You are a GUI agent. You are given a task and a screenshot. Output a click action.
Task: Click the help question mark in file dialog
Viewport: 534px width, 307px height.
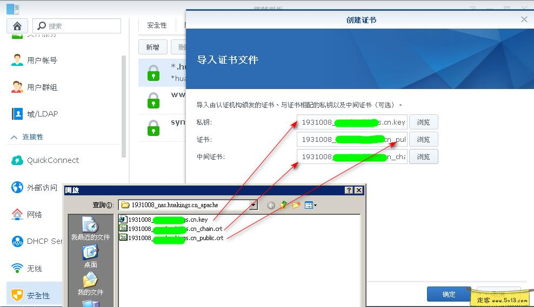click(349, 190)
